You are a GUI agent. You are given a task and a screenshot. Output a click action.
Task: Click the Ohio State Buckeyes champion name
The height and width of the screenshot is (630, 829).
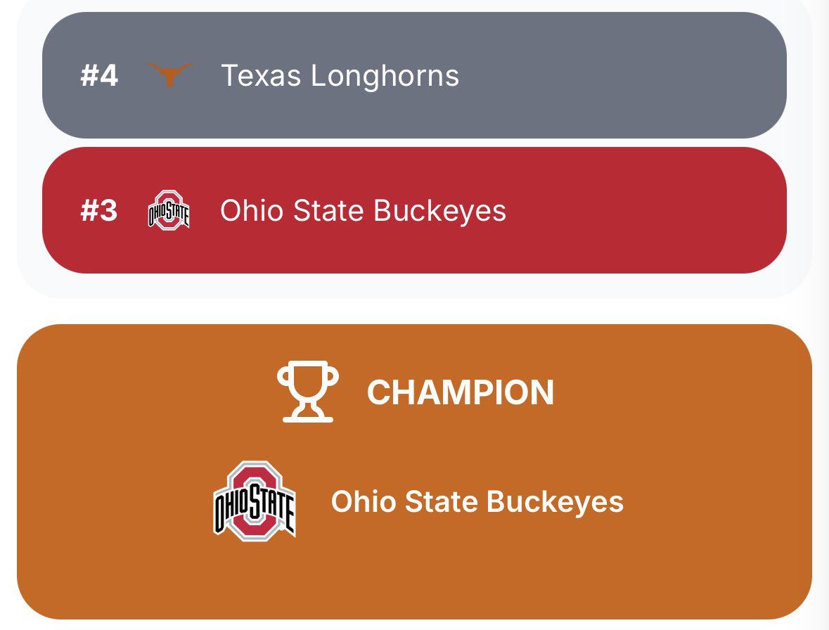tap(477, 501)
